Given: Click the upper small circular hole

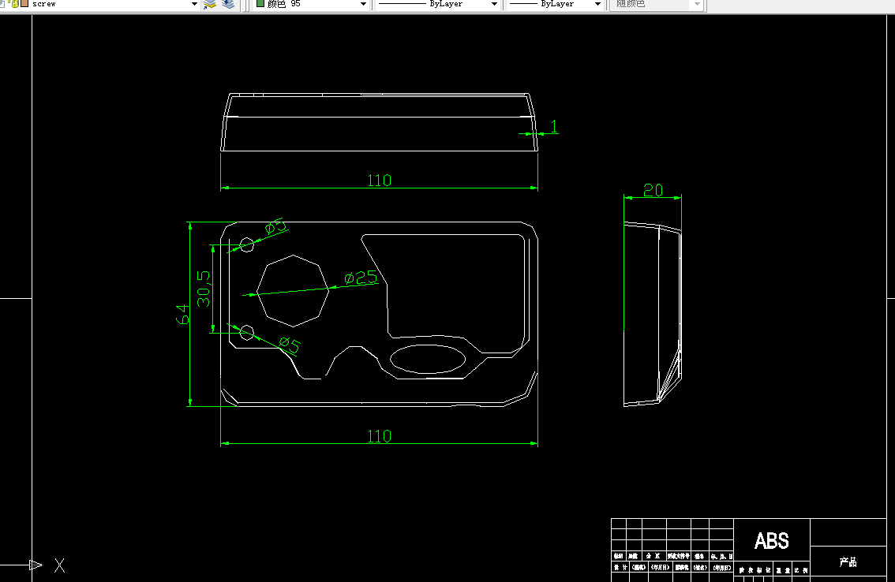Looking at the screenshot, I should tap(246, 244).
